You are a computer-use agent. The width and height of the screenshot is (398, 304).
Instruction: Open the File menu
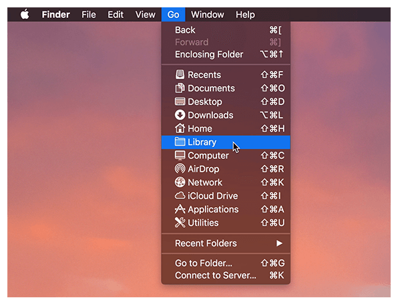point(89,15)
